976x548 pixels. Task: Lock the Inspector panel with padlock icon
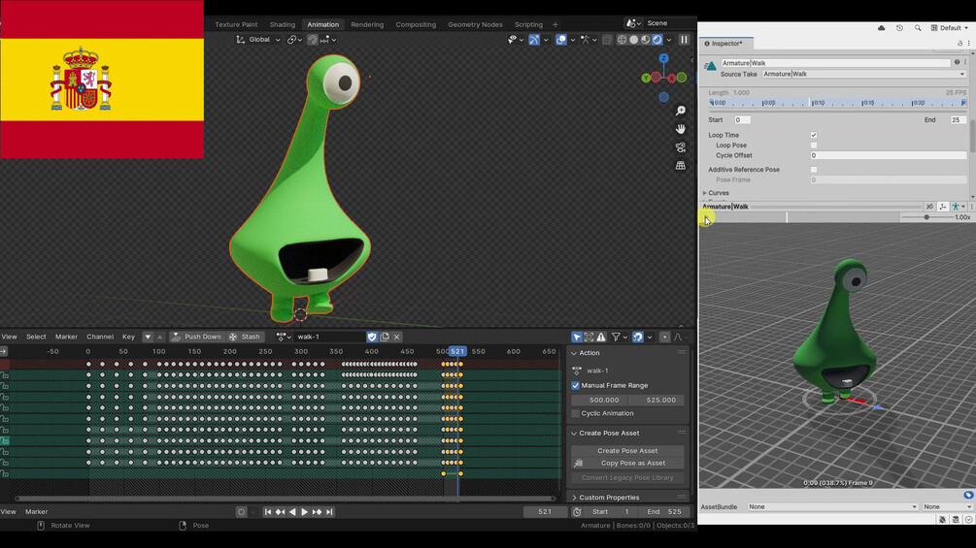click(x=959, y=43)
